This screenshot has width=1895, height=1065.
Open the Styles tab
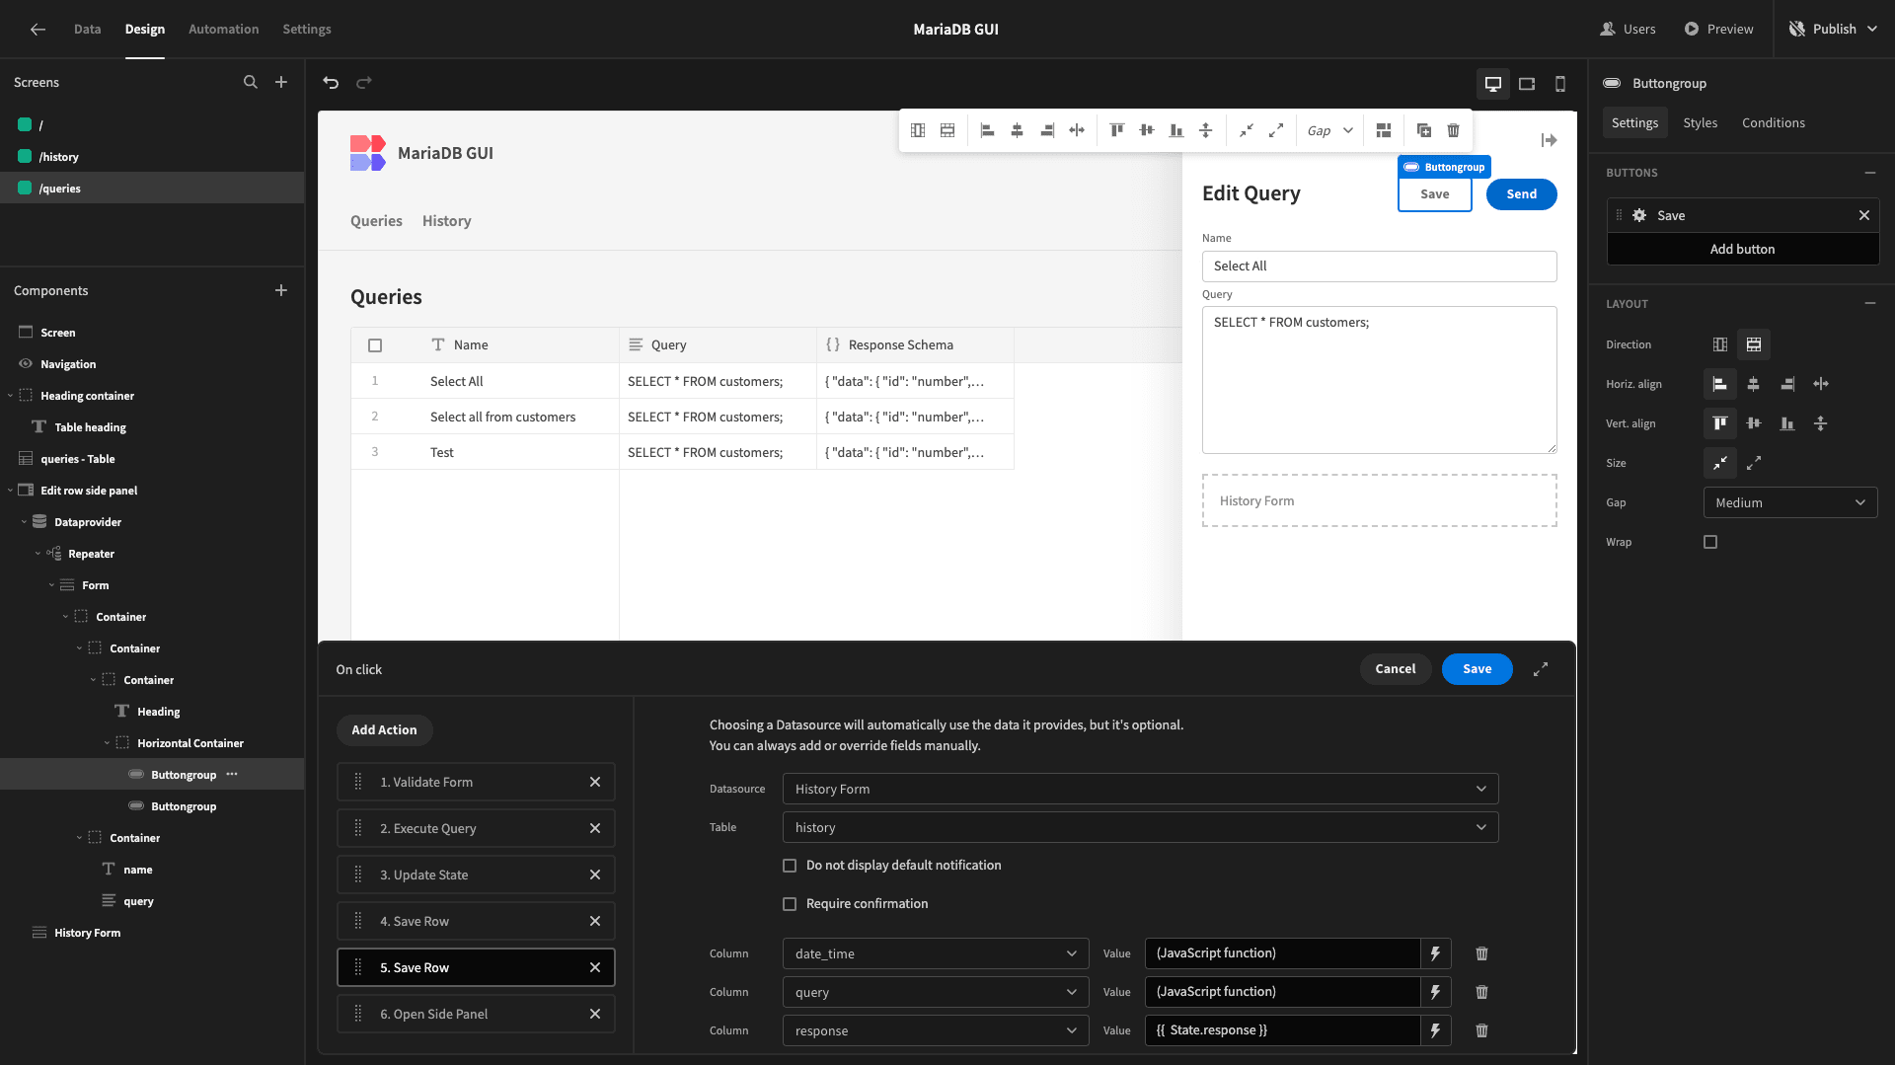pos(1700,122)
